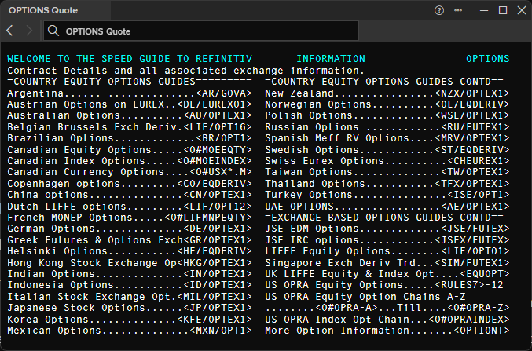Minimize the OPTIONS Quote window
532x351 pixels.
(484, 10)
